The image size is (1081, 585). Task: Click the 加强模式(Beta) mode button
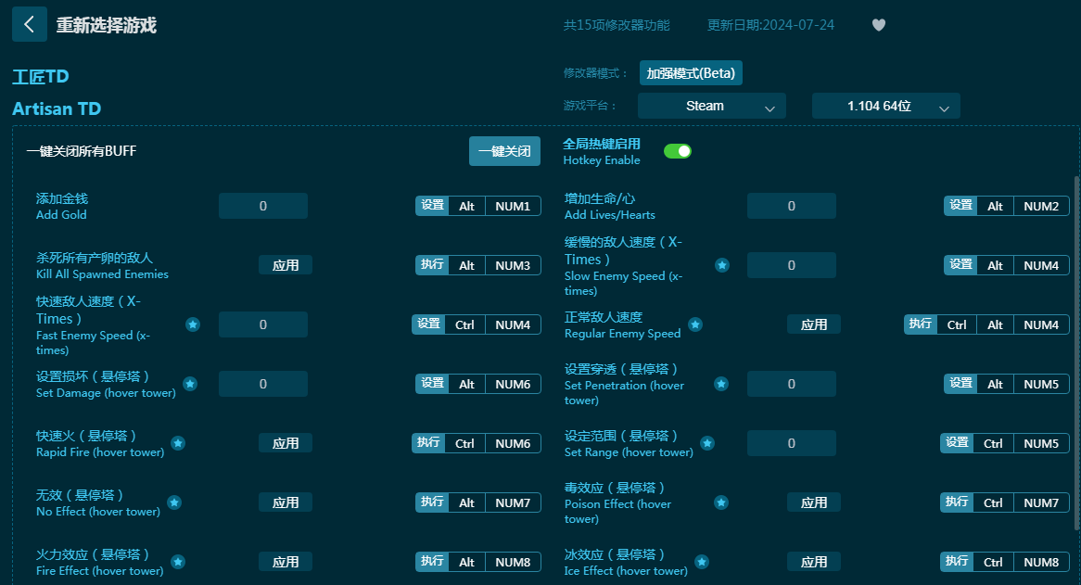tap(691, 73)
